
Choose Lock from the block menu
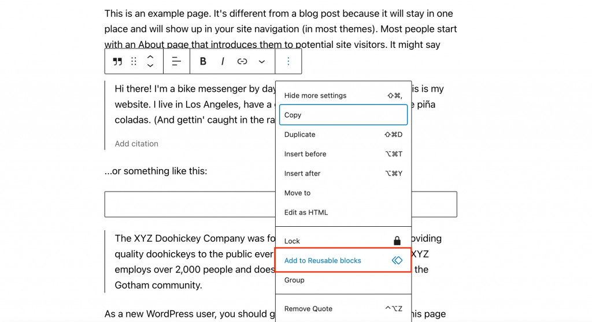pos(343,241)
